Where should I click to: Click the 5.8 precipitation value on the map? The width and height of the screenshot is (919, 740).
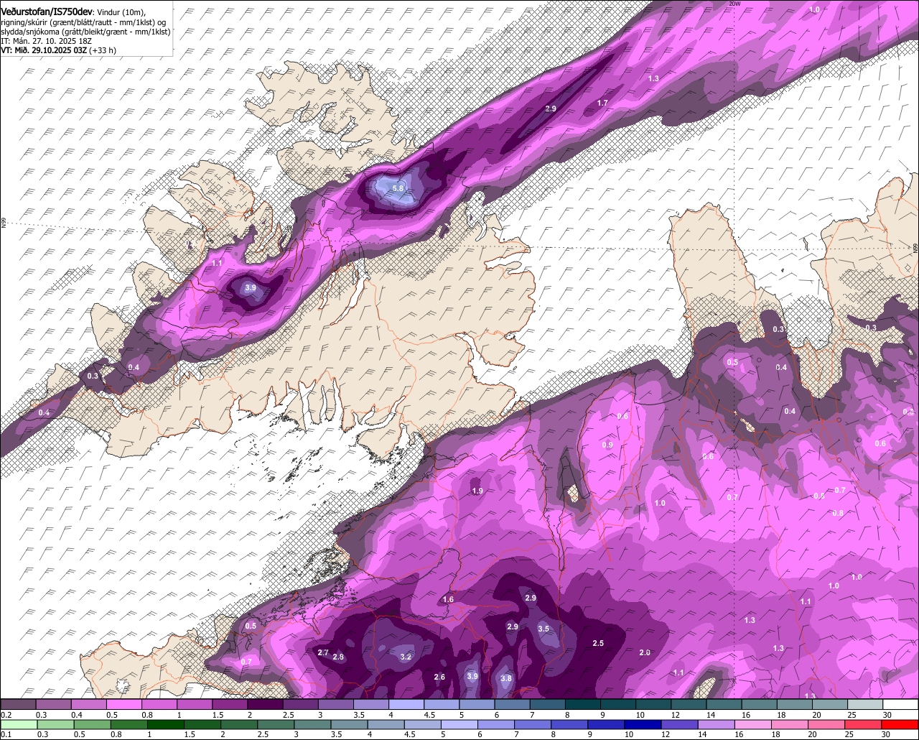click(398, 188)
